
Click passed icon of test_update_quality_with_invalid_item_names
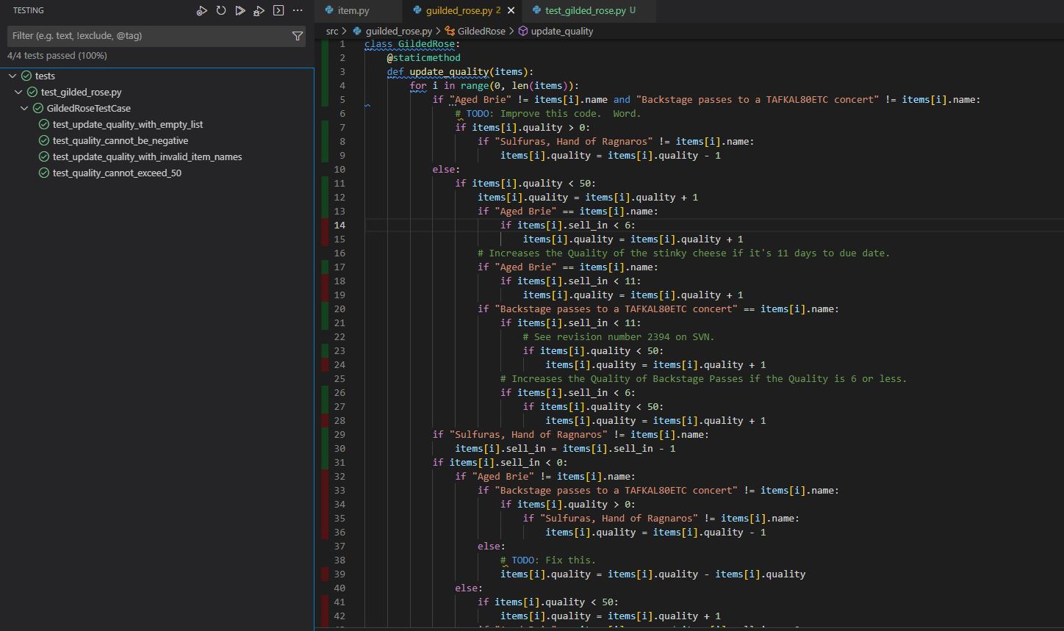44,156
